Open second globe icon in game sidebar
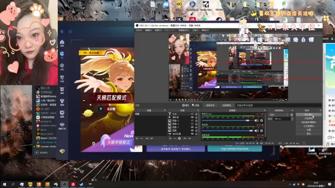335x188 pixels. [x=62, y=55]
